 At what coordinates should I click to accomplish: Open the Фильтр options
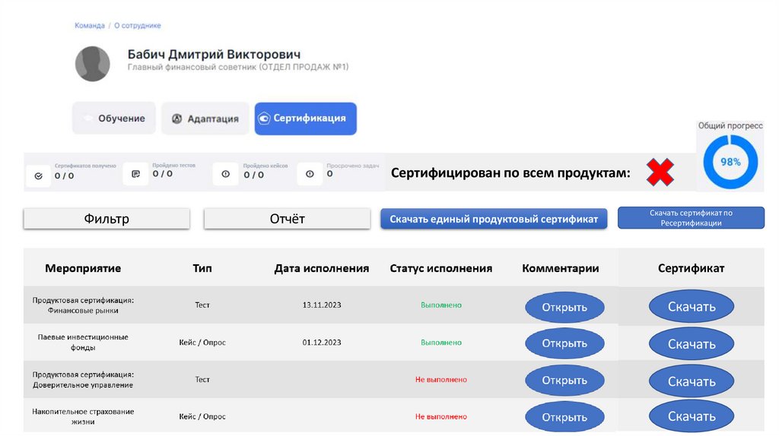point(107,219)
